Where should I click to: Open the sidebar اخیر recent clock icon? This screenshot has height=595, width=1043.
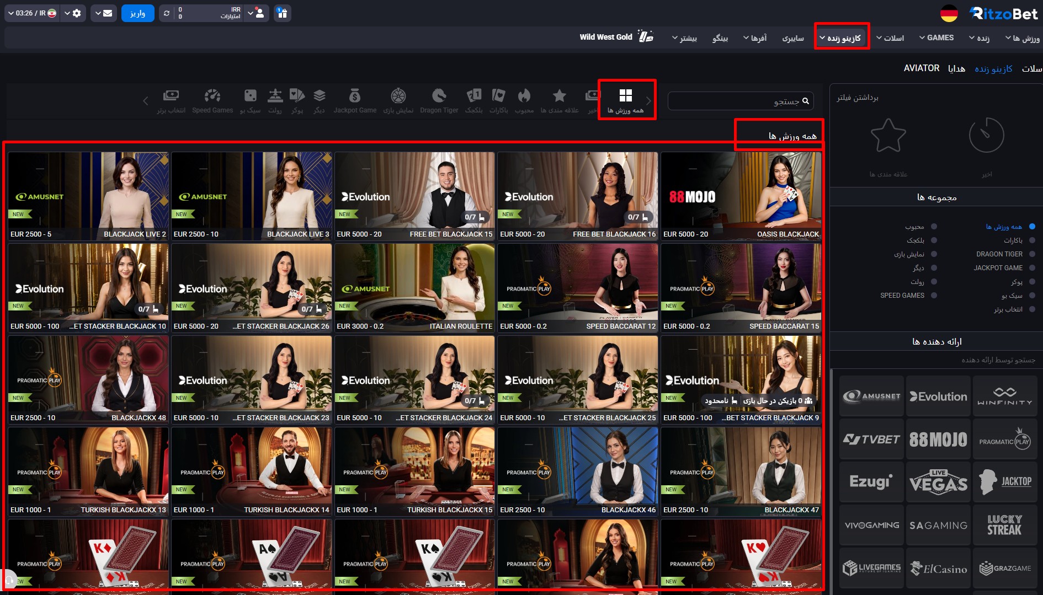986,135
